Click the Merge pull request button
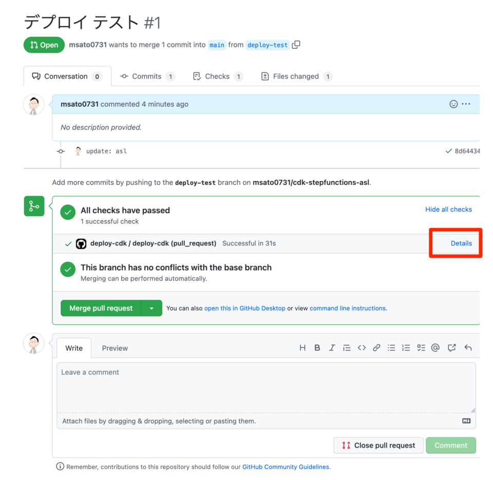 pos(101,308)
